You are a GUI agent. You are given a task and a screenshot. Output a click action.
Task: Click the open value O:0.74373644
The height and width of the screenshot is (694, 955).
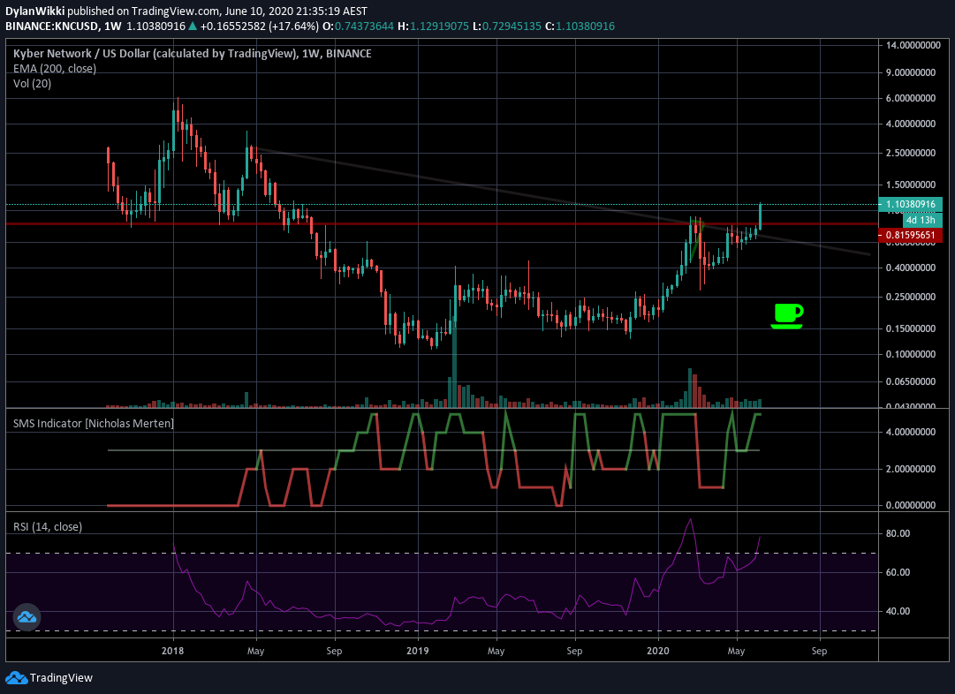pos(358,26)
